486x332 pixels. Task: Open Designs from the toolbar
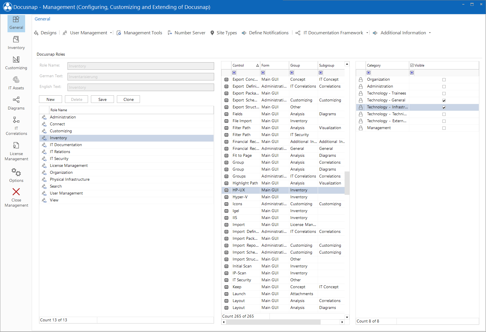(x=45, y=33)
